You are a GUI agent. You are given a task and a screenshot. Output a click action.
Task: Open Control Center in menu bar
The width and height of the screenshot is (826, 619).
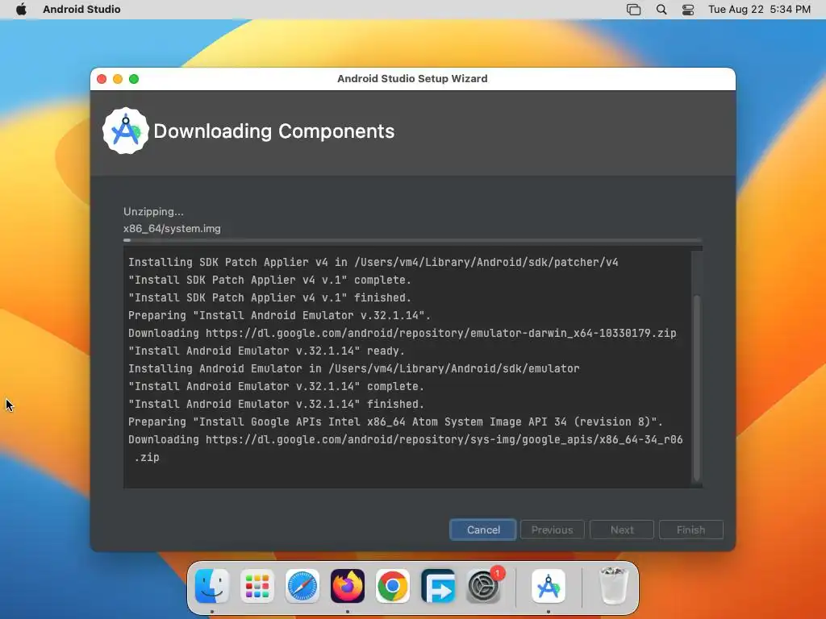[687, 10]
